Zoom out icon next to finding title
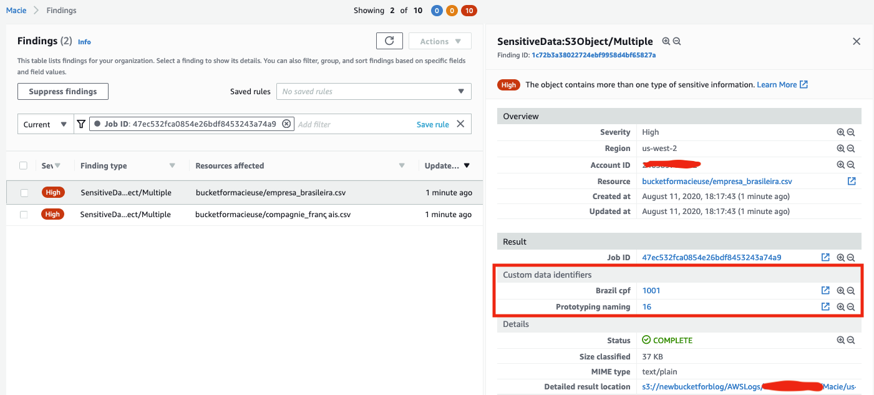This screenshot has width=874, height=395. [677, 41]
